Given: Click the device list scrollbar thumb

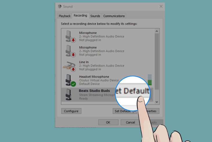Looking at the screenshot, I should [x=157, y=61].
